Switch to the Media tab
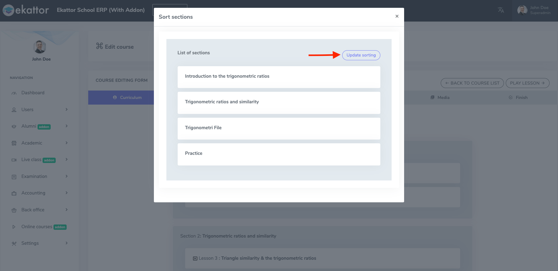Screen dimensions: 558x271 (x=440, y=97)
